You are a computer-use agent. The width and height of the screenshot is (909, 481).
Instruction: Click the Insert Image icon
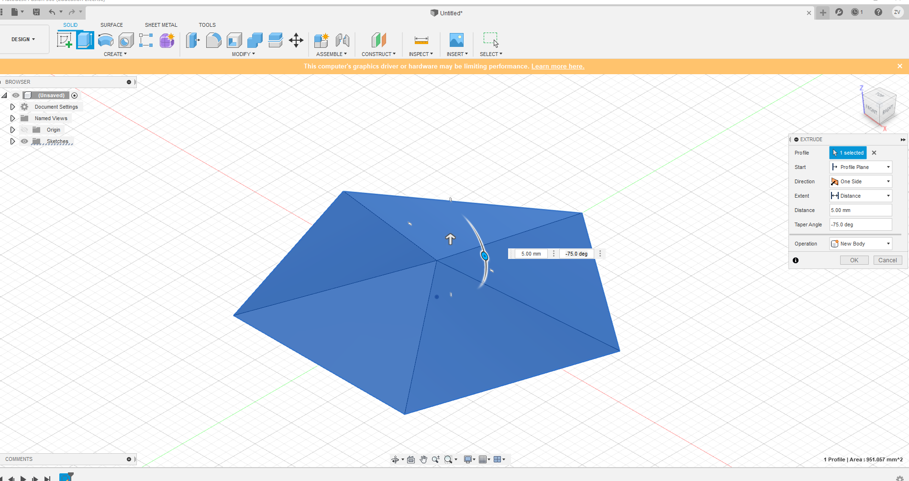pyautogui.click(x=457, y=40)
